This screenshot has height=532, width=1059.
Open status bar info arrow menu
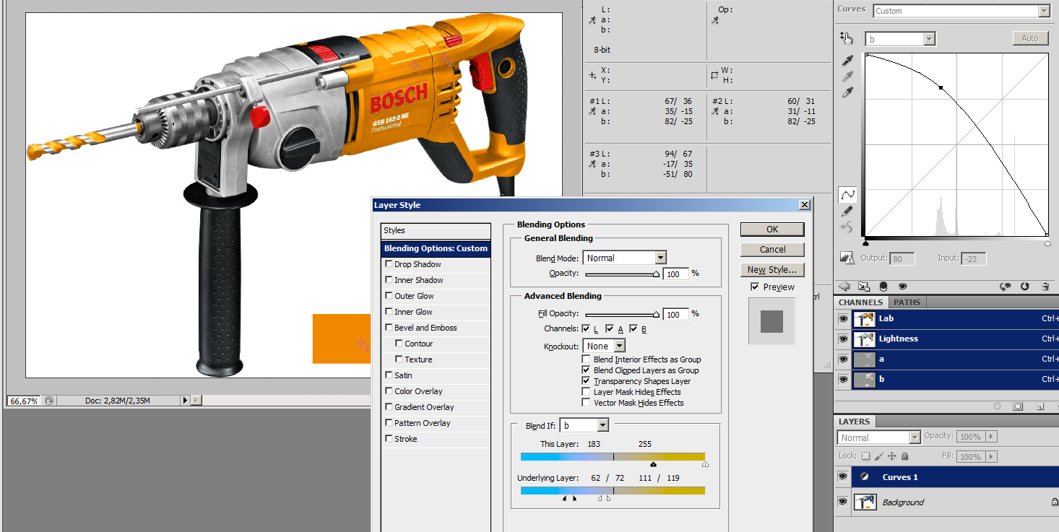pos(184,400)
